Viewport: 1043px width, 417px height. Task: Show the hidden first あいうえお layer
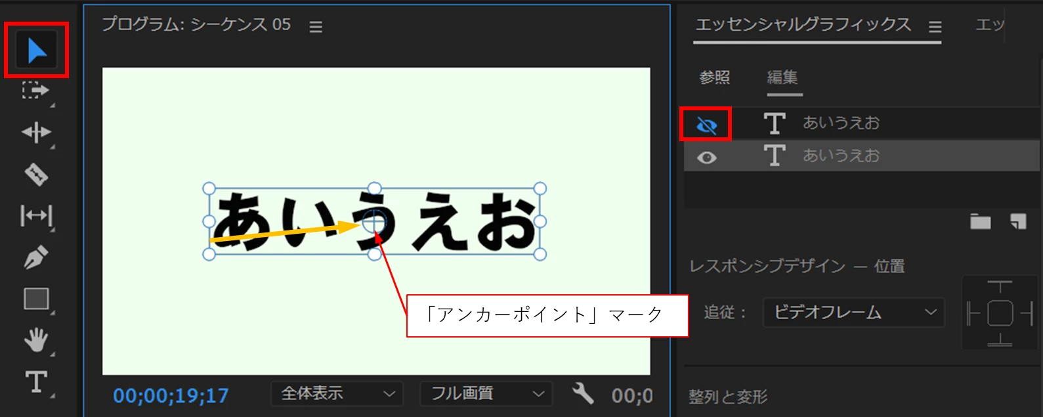tap(706, 125)
